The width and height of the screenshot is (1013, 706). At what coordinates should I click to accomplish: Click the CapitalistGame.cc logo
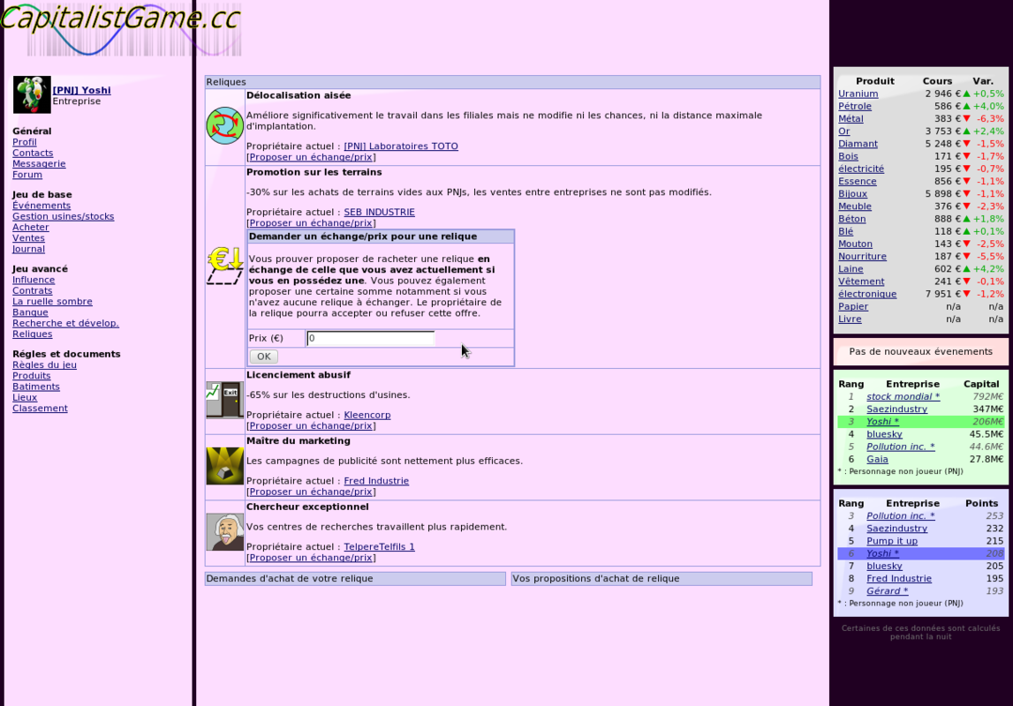pos(121,28)
